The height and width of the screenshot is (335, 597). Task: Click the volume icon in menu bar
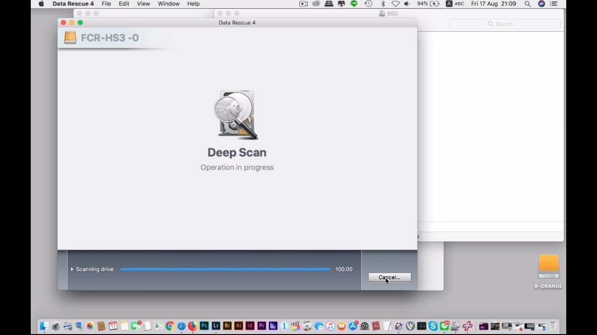[x=407, y=4]
